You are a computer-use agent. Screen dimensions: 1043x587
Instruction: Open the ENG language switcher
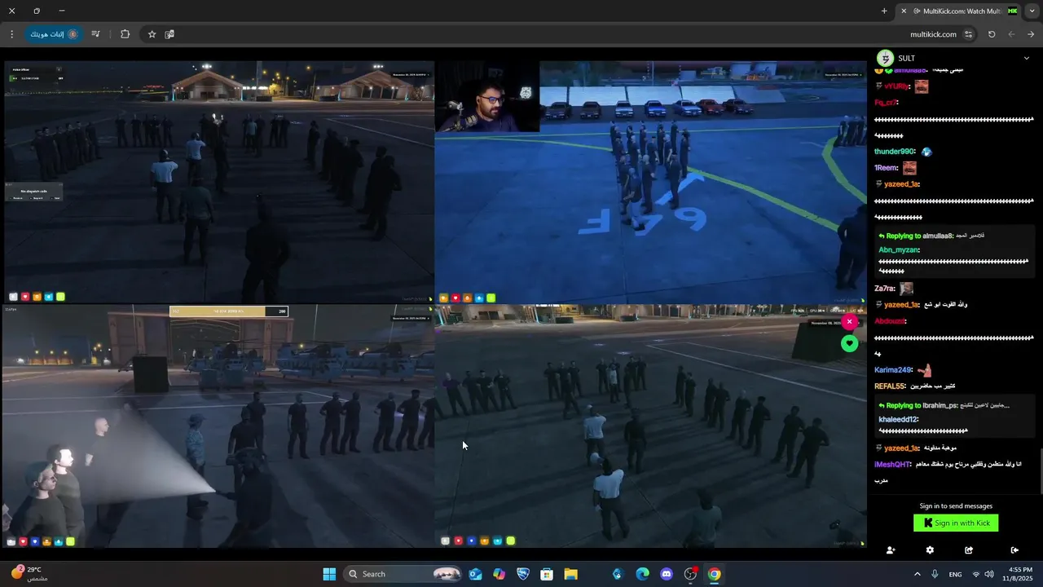955,575
